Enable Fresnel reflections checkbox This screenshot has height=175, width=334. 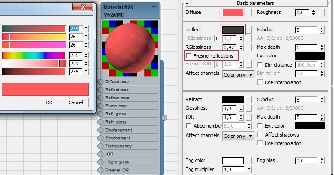click(x=189, y=55)
